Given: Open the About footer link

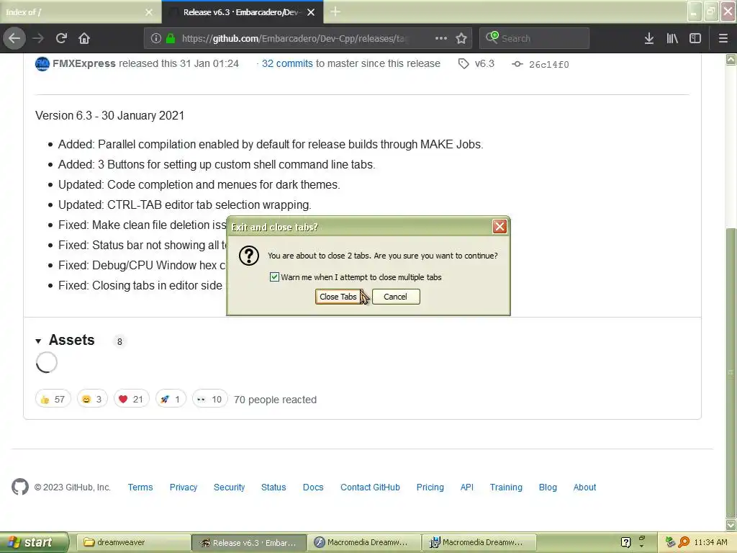Looking at the screenshot, I should 584,487.
